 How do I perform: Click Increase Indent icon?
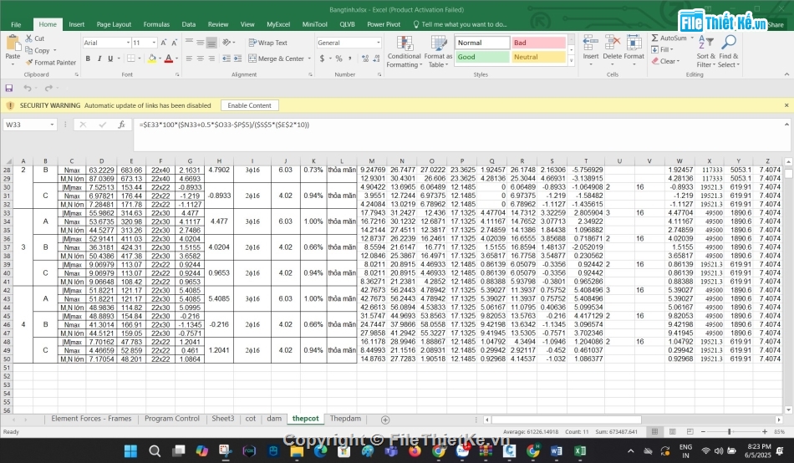(237, 59)
